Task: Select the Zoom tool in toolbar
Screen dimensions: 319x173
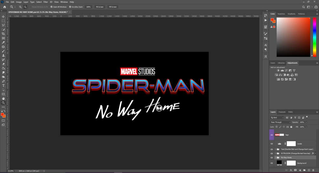Action: 3,103
